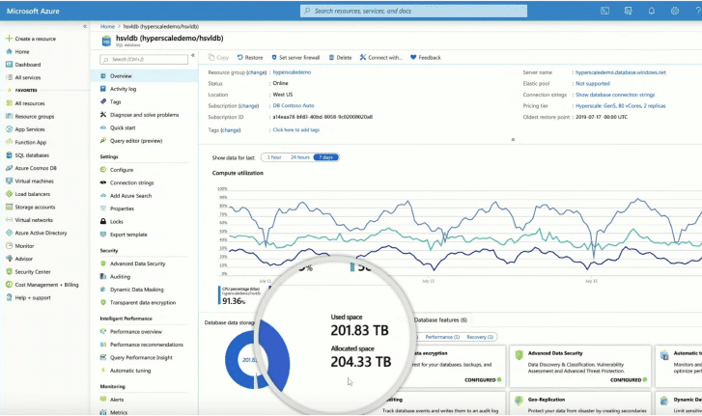Click the Copy toolbar icon
The width and height of the screenshot is (702, 416).
pyautogui.click(x=211, y=57)
